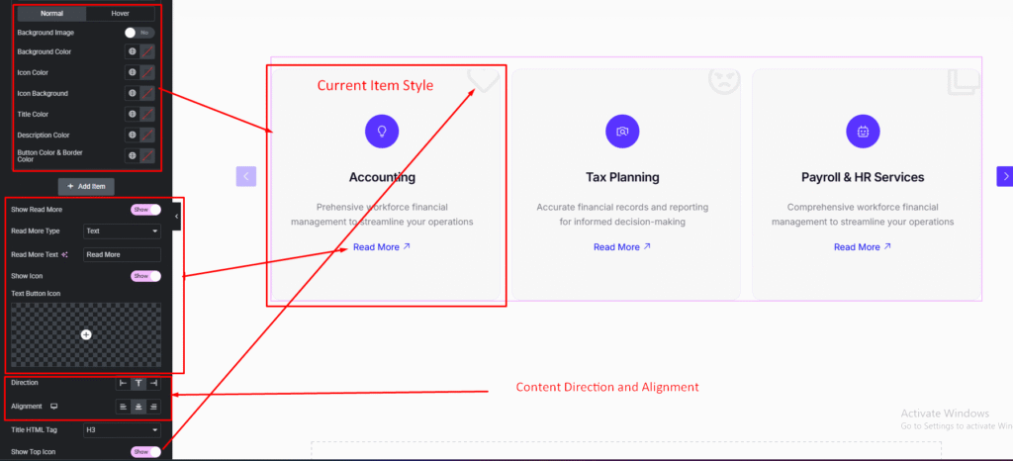The height and width of the screenshot is (461, 1013).
Task: Click the global color icon for Title Color
Action: tap(132, 114)
